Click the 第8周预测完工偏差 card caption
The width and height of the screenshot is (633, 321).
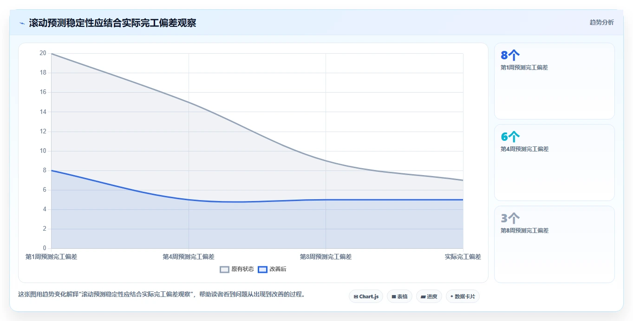pos(524,231)
